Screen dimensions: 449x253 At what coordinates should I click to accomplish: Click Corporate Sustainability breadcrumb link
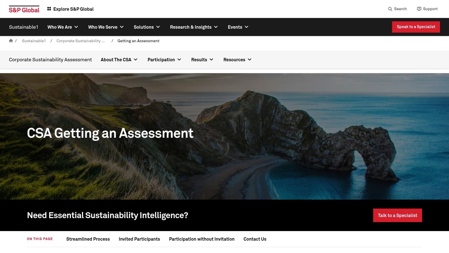tap(81, 41)
